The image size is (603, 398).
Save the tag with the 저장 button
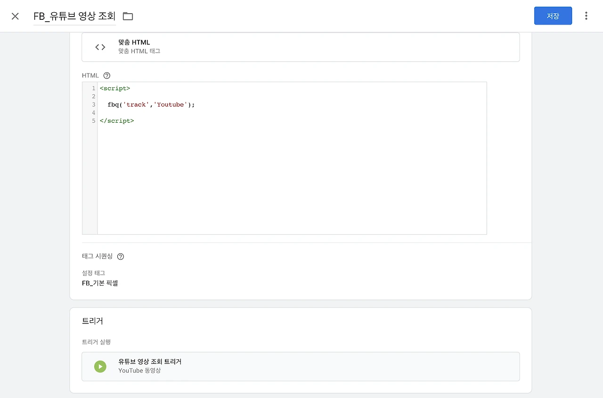click(553, 16)
